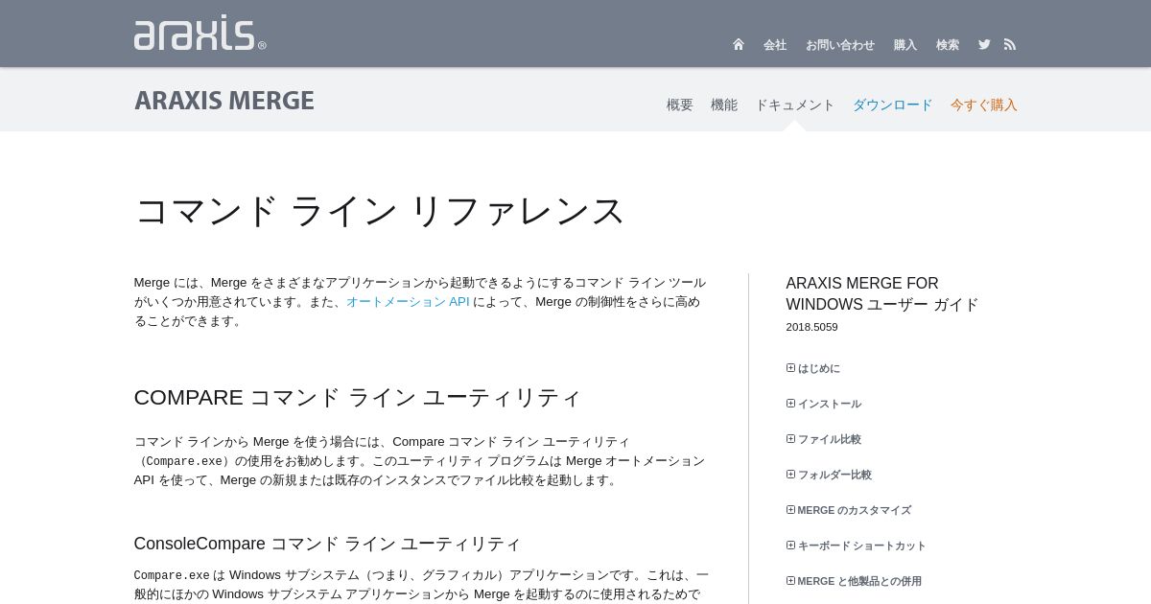The width and height of the screenshot is (1151, 604).
Task: Click the ARAXIS MERGE product title
Action: [x=224, y=101]
